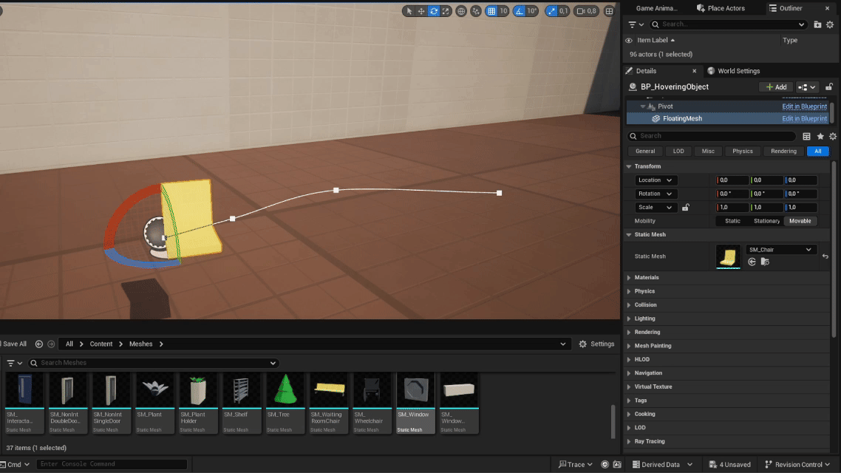Switch to the Place Actors tab
The width and height of the screenshot is (841, 473).
pos(721,8)
